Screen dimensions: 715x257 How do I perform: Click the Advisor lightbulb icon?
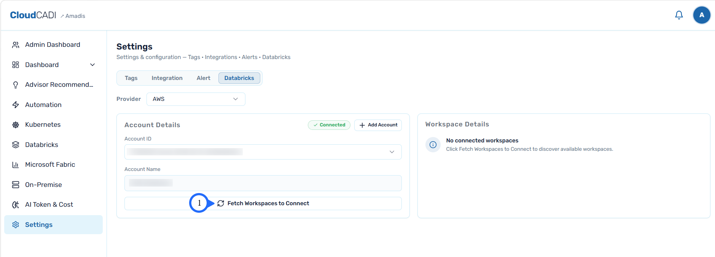[16, 85]
